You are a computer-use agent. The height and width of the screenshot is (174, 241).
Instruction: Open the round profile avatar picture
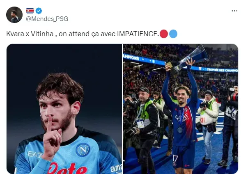pyautogui.click(x=14, y=15)
